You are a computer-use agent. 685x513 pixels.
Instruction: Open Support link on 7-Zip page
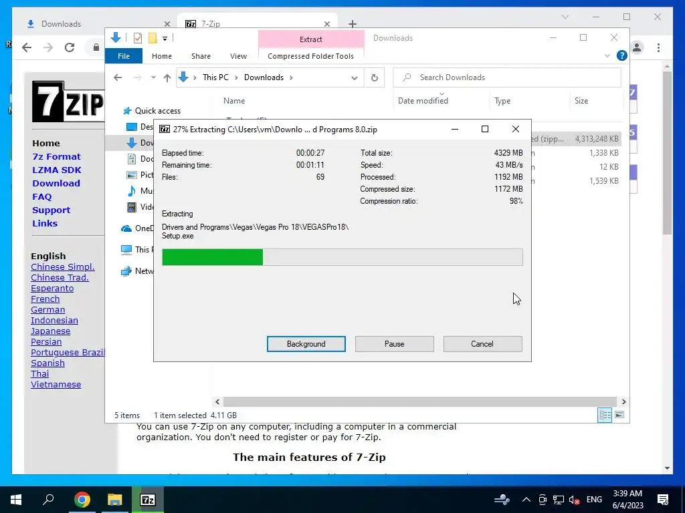(51, 210)
